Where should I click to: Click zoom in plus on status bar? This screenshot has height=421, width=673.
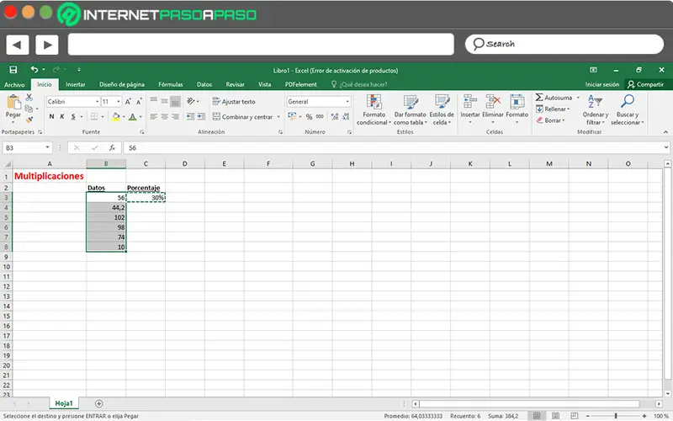click(644, 416)
